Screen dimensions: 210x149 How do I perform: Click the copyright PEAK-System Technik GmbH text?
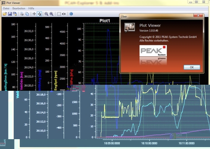click(168, 37)
